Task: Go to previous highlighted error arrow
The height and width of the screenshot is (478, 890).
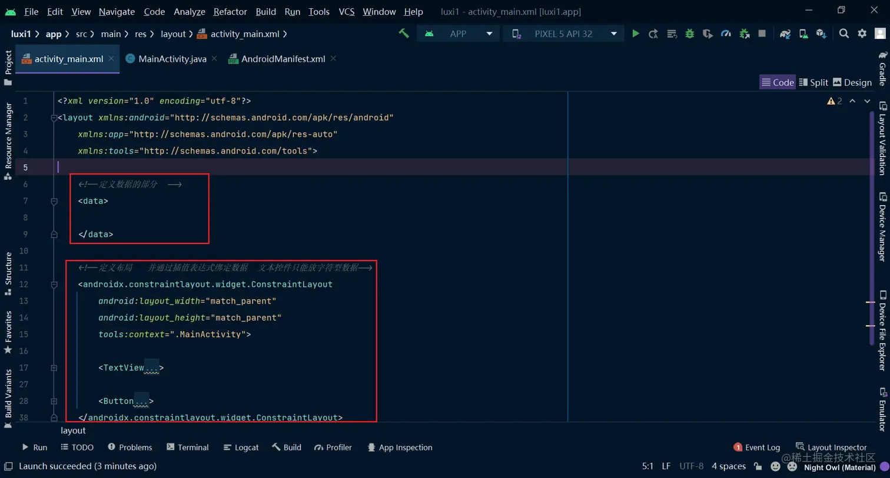Action: 852,101
